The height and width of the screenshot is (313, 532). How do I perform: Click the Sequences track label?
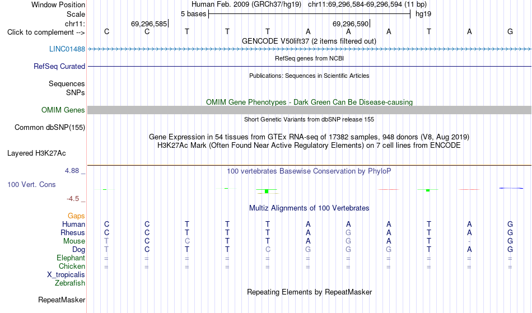[67, 84]
